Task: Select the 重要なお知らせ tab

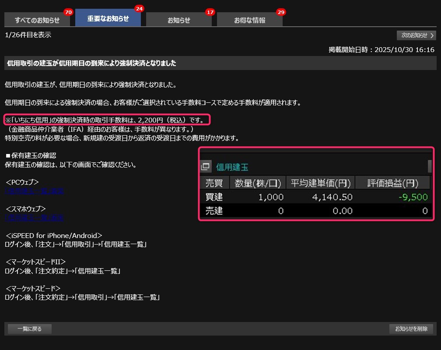Action: (108, 18)
